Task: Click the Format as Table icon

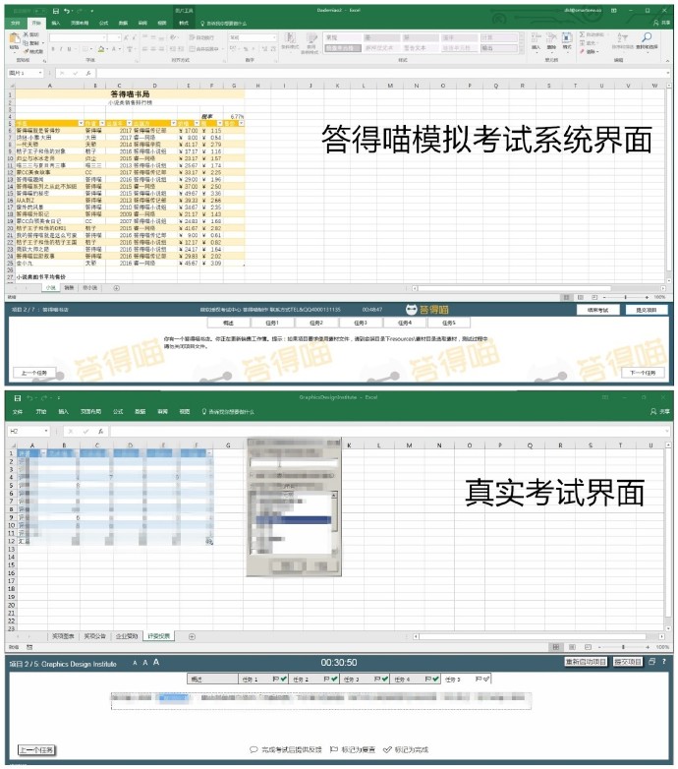Action: (x=311, y=38)
